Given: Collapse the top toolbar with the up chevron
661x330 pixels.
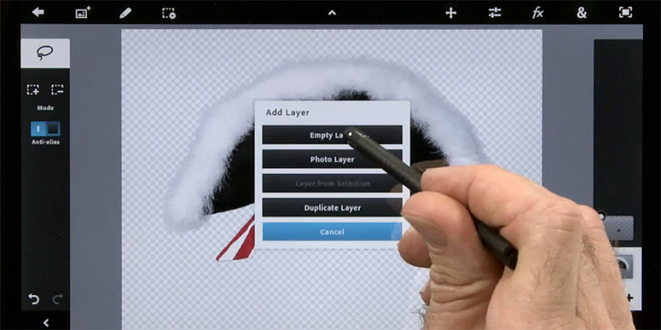Looking at the screenshot, I should 332,13.
